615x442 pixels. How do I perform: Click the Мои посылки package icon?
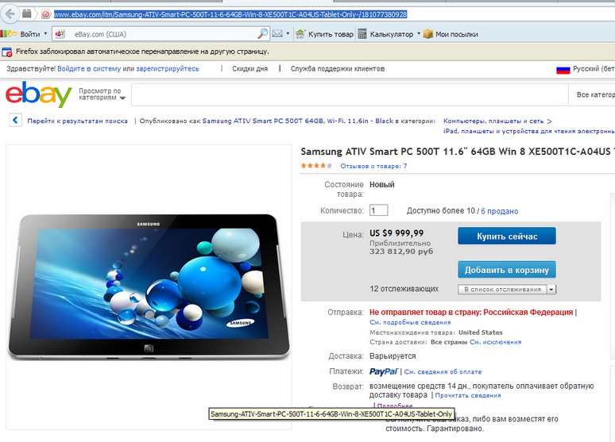[428, 34]
